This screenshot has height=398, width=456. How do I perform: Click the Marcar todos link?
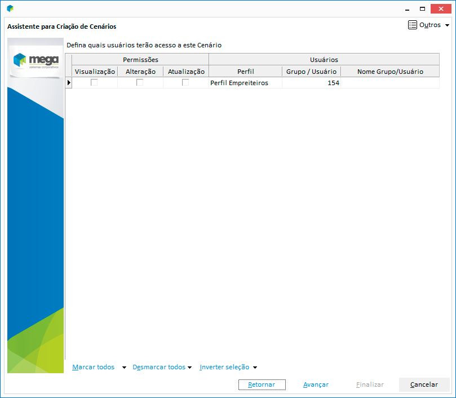pyautogui.click(x=93, y=368)
